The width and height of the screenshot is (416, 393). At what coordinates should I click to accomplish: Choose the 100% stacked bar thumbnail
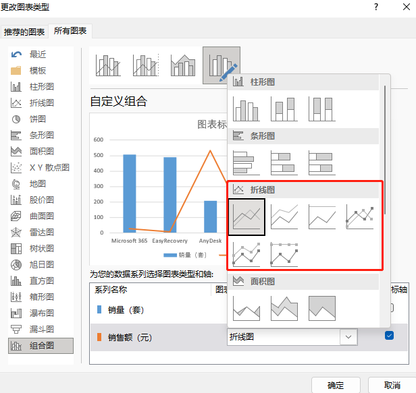point(322,162)
